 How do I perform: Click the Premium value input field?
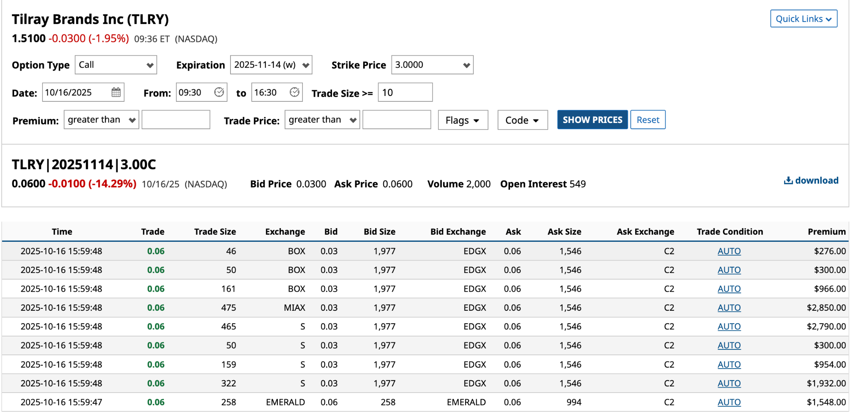coord(176,120)
